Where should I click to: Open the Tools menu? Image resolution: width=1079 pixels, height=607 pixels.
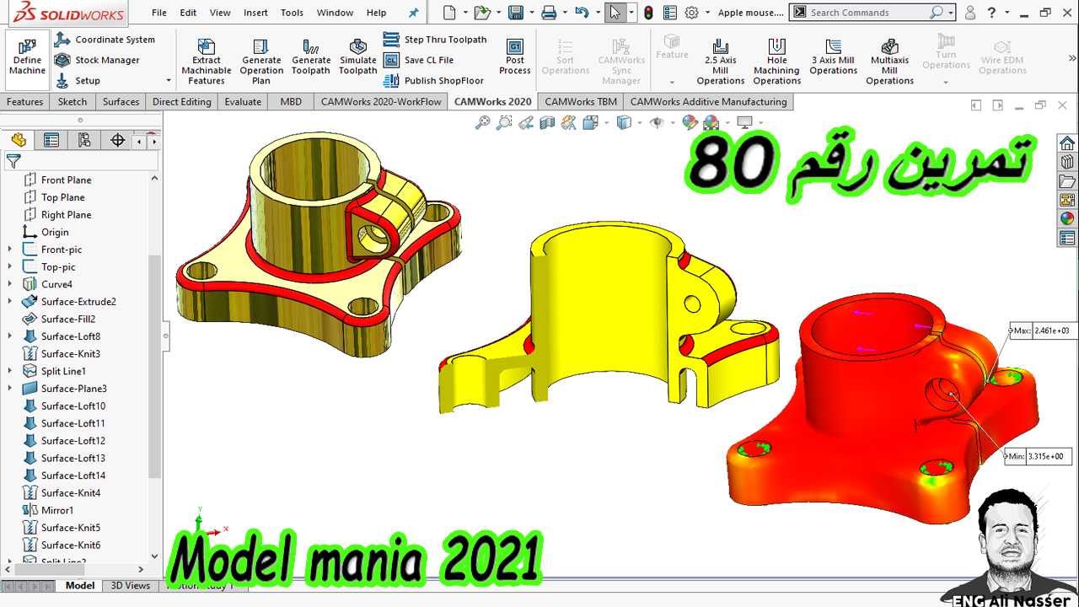(x=292, y=13)
